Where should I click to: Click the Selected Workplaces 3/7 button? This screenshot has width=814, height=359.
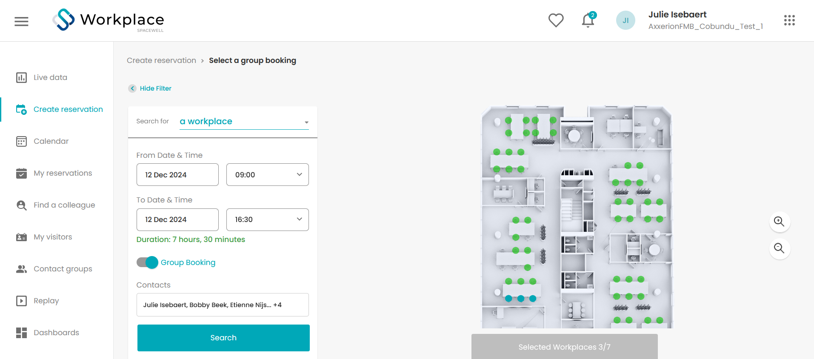point(564,347)
